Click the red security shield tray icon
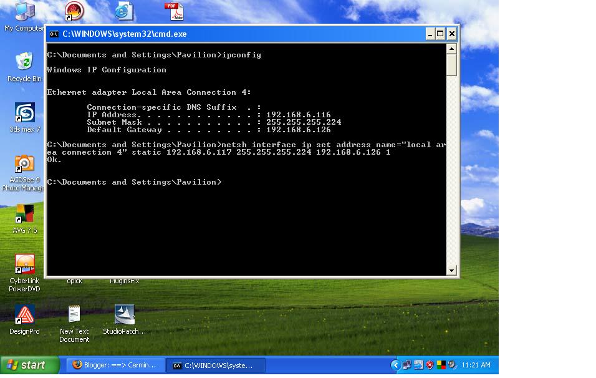This screenshot has width=596, height=378. pyautogui.click(x=430, y=365)
